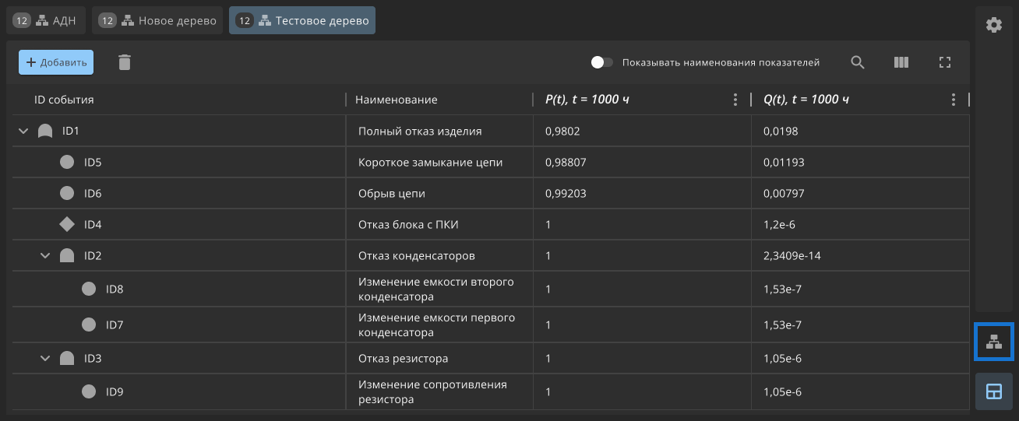
Task: Collapse the ID2 tree node
Action: [x=45, y=255]
